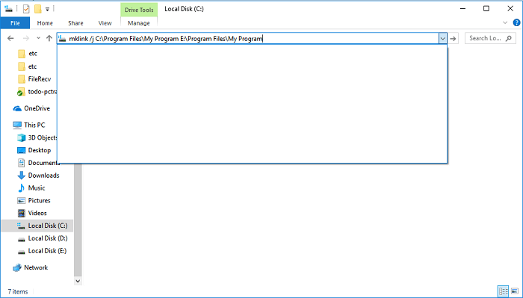Open Help with the question mark icon
The image size is (523, 298).
click(516, 22)
